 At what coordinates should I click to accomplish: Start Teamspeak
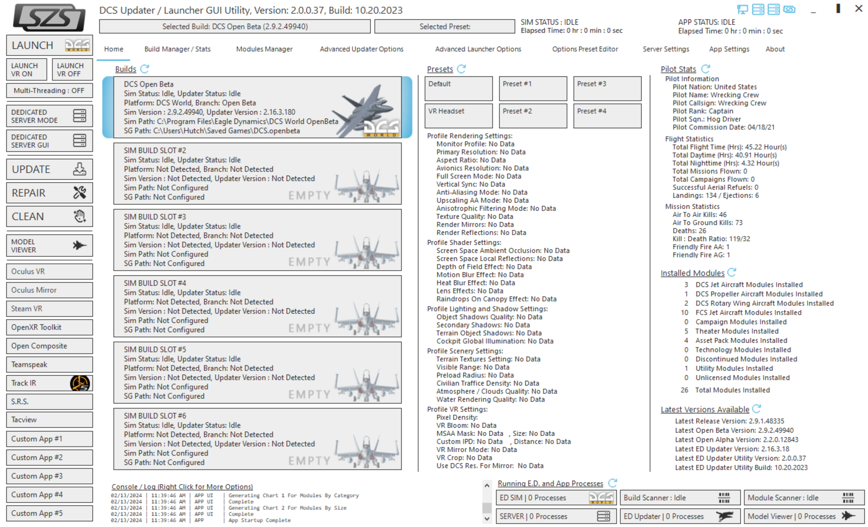coord(49,365)
